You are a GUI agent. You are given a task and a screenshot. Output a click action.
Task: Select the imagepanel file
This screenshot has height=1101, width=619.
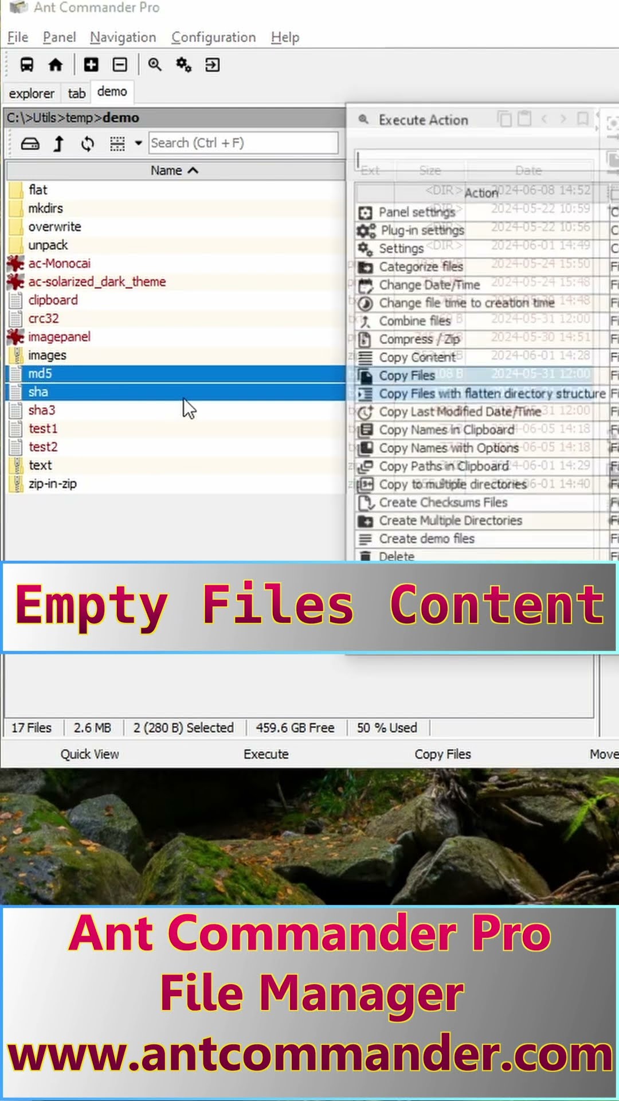coord(175,337)
